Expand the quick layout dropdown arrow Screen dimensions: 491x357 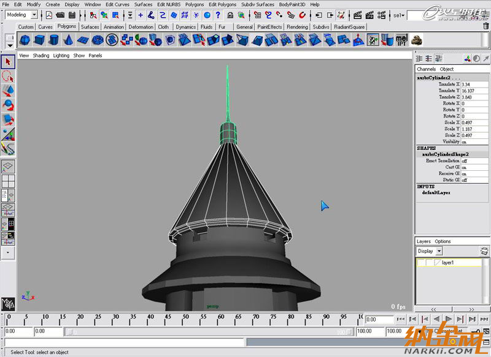coord(8,252)
